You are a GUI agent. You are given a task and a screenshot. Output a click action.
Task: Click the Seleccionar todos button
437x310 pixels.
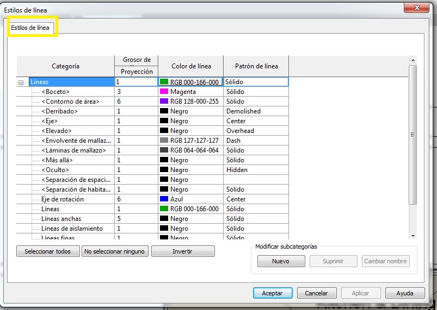pos(48,251)
